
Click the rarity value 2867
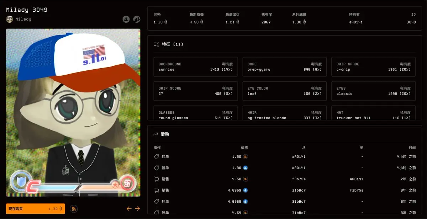(x=266, y=22)
